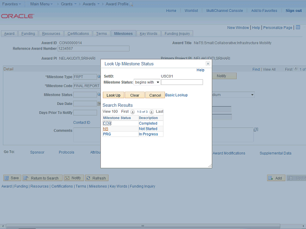306x229 pixels.
Task: Click the In Progress description cell
Action: (148, 134)
